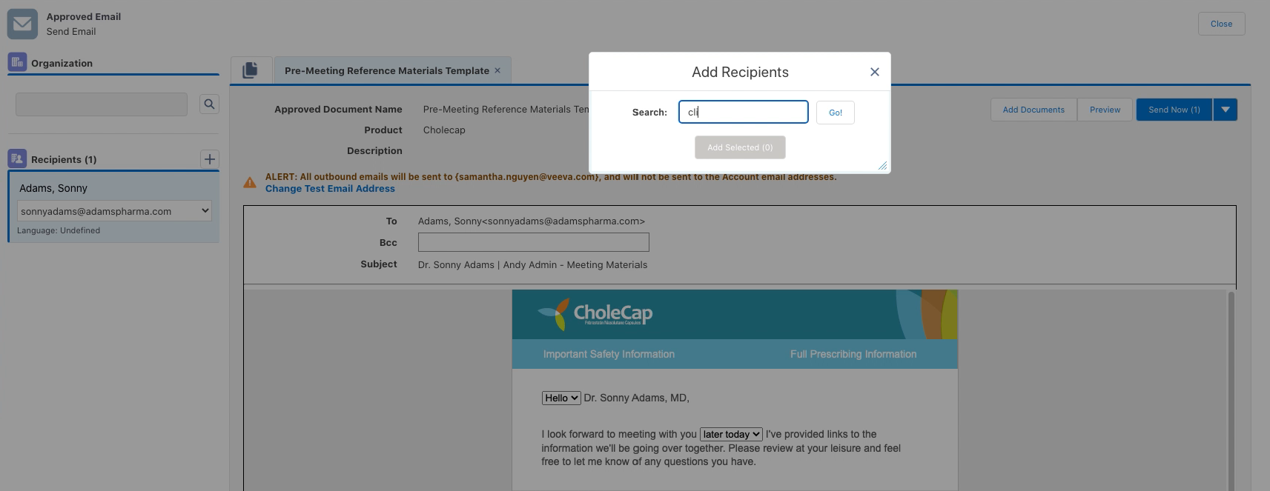Click the Go! search button

[835, 113]
